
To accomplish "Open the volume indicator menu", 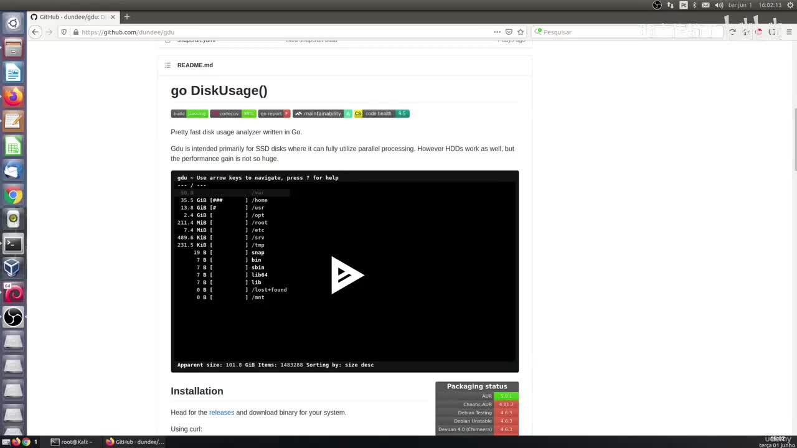I will pos(719,5).
